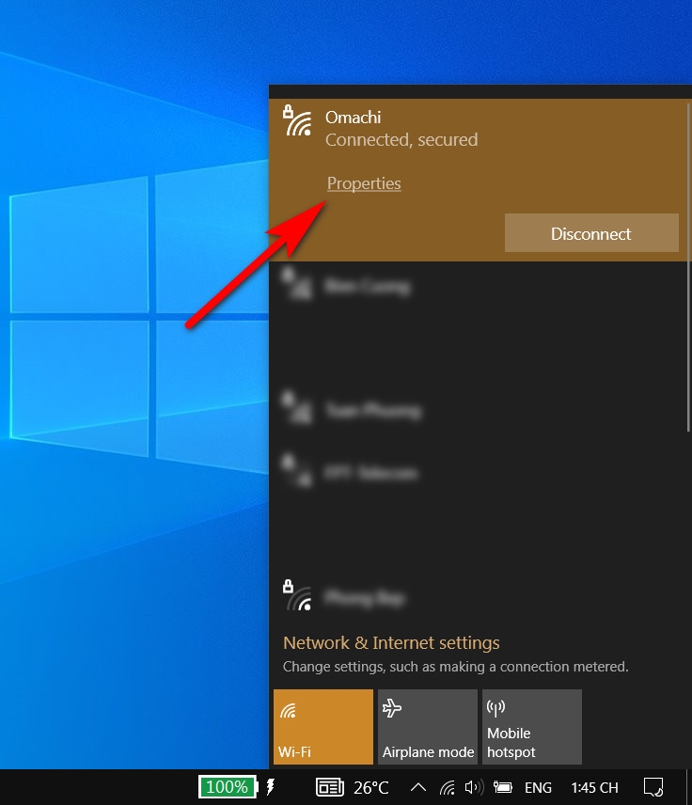The height and width of the screenshot is (805, 692).
Task: Click the battery plug icon in tray
Action: pos(503,787)
